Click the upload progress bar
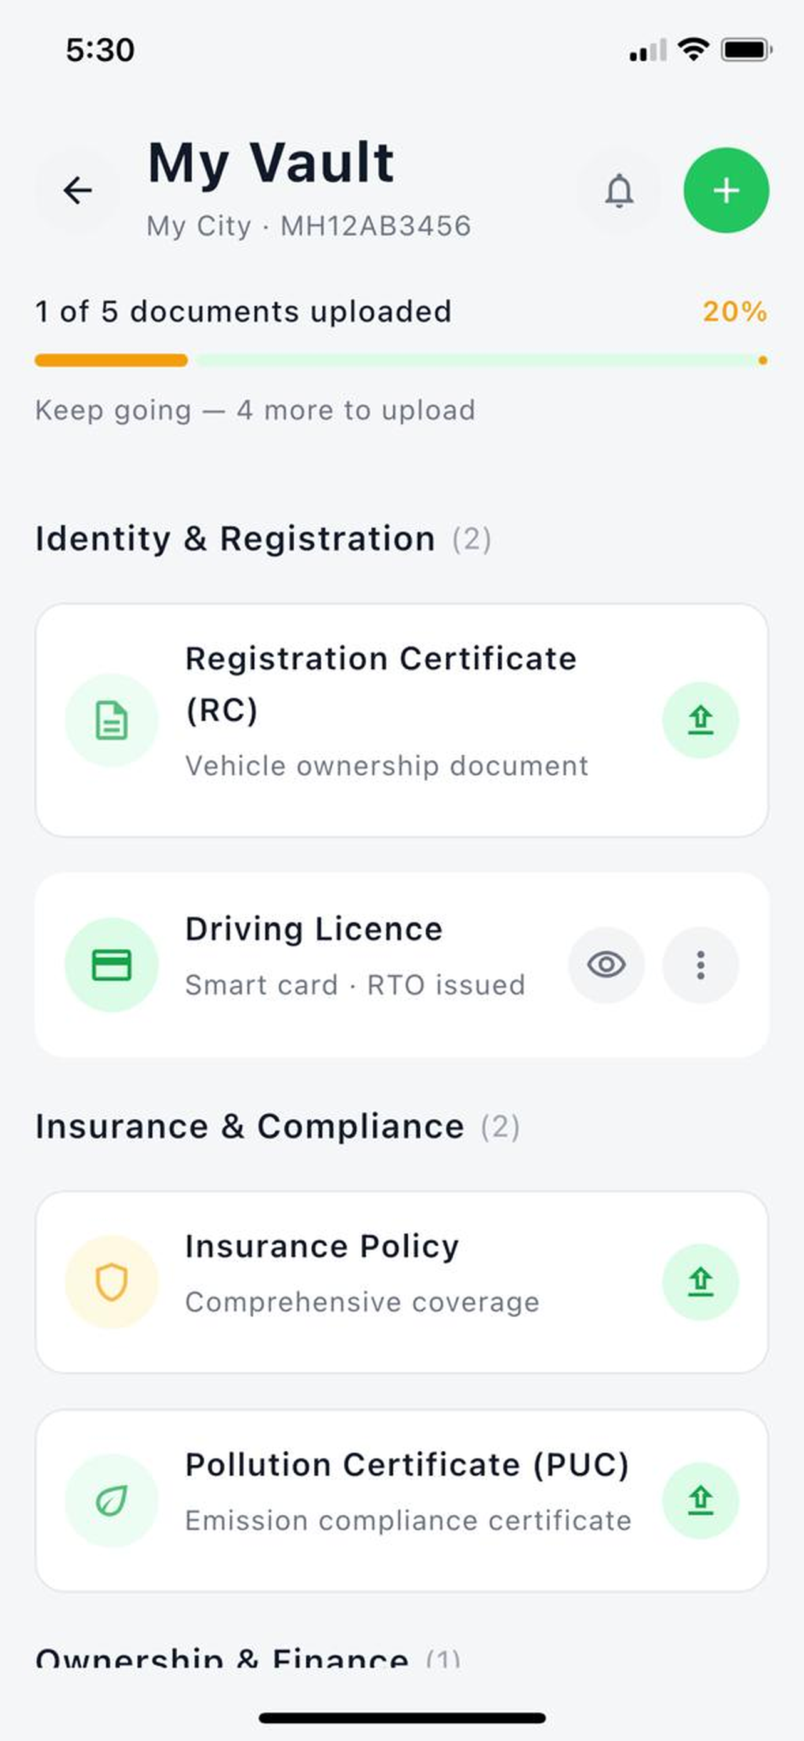This screenshot has width=804, height=1741. (401, 360)
